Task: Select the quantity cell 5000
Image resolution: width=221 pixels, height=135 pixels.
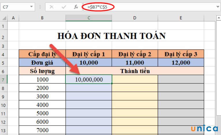Action: tap(42, 114)
